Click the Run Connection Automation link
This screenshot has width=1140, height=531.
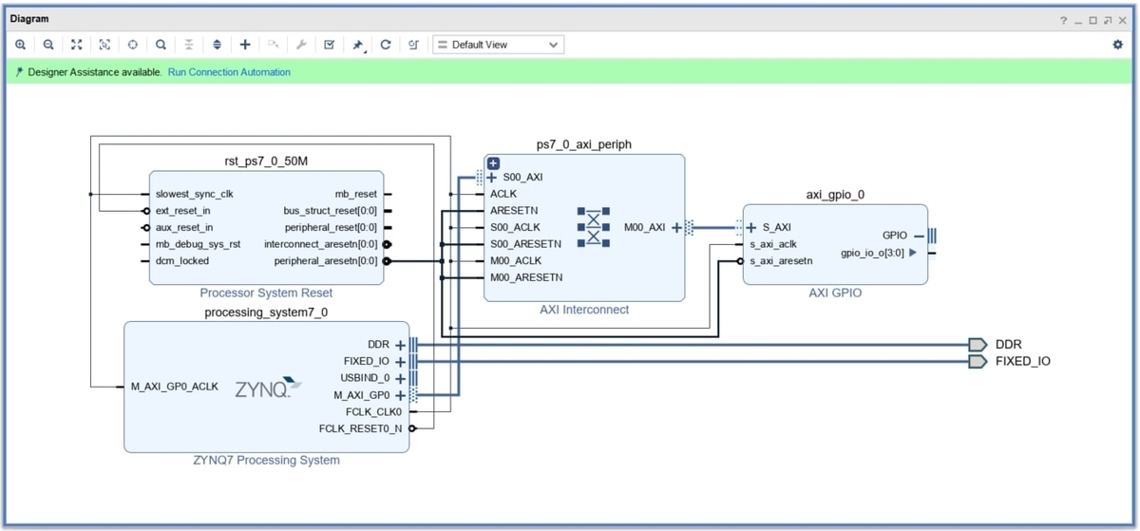(x=229, y=72)
